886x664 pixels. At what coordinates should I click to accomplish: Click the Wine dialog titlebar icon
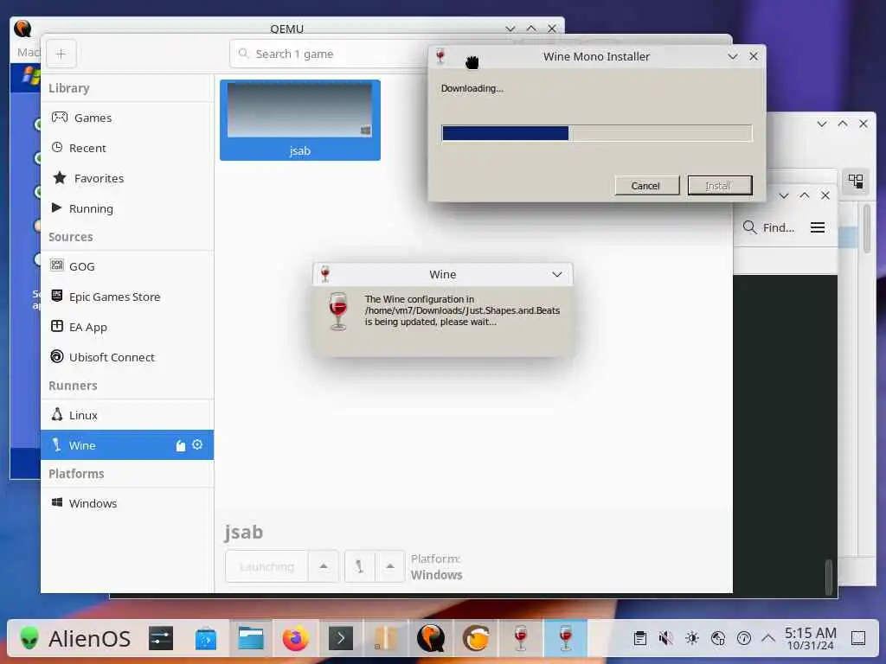point(325,274)
